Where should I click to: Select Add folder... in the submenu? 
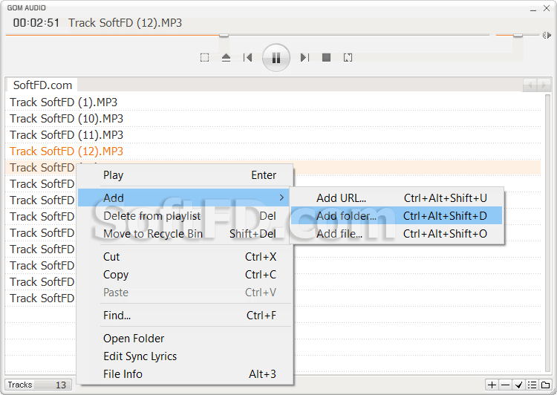(x=397, y=215)
